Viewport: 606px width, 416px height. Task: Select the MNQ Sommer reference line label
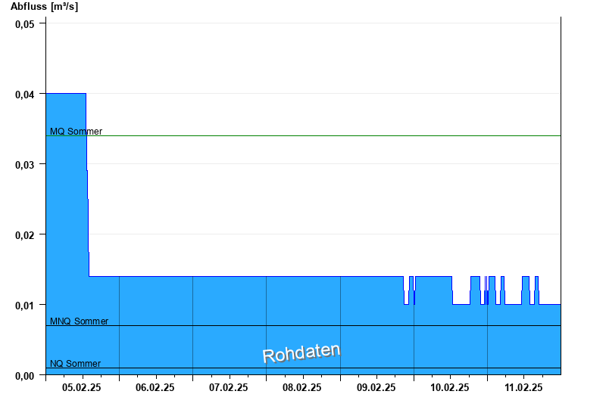click(x=79, y=321)
